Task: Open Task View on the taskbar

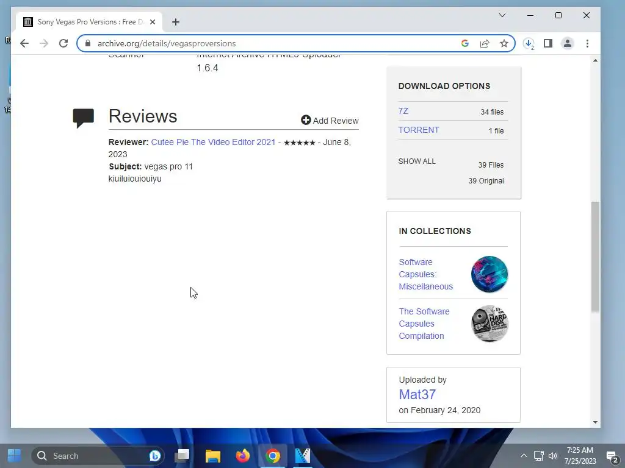Action: tap(182, 456)
